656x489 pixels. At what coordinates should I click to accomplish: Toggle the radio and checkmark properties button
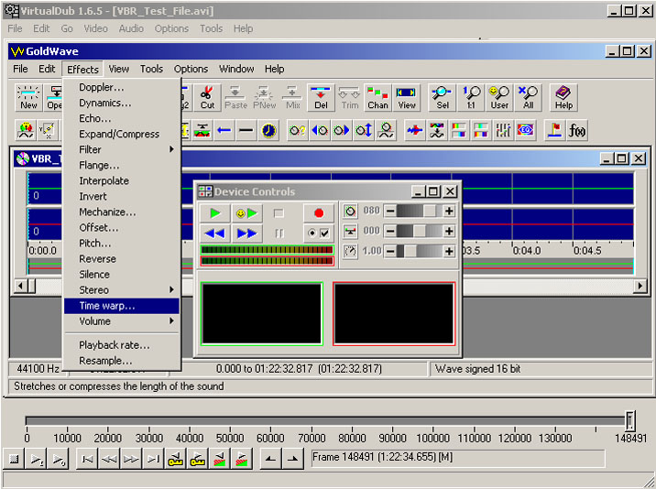[x=319, y=233]
